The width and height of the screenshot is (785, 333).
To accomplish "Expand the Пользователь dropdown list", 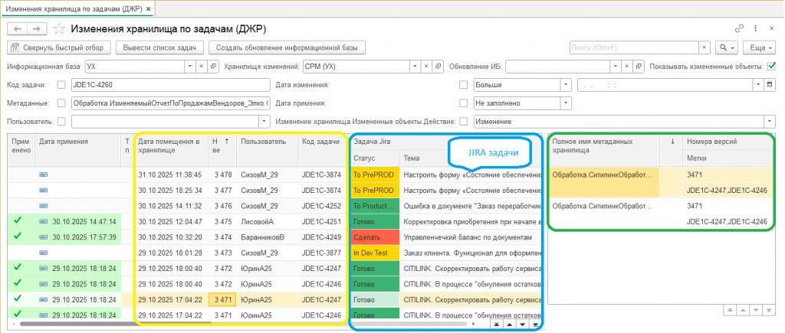I will point(264,121).
